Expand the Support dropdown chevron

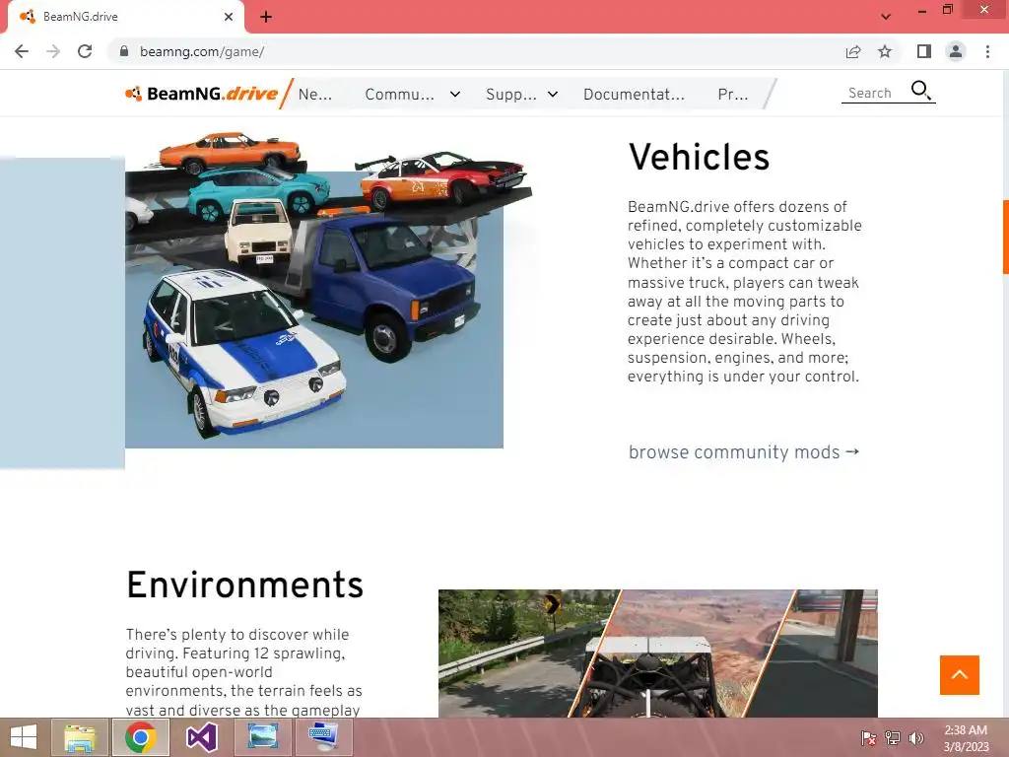coord(553,94)
